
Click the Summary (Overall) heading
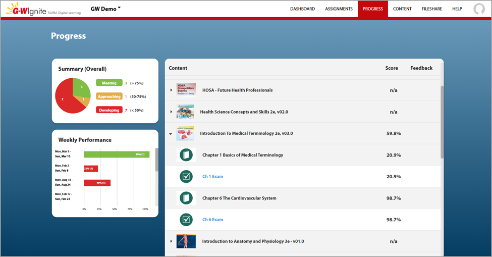tap(82, 69)
